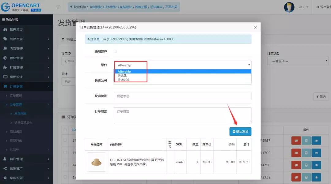The height and width of the screenshot is (184, 331).
Task: Click the 订单销售 cart icon
Action: pos(5,86)
